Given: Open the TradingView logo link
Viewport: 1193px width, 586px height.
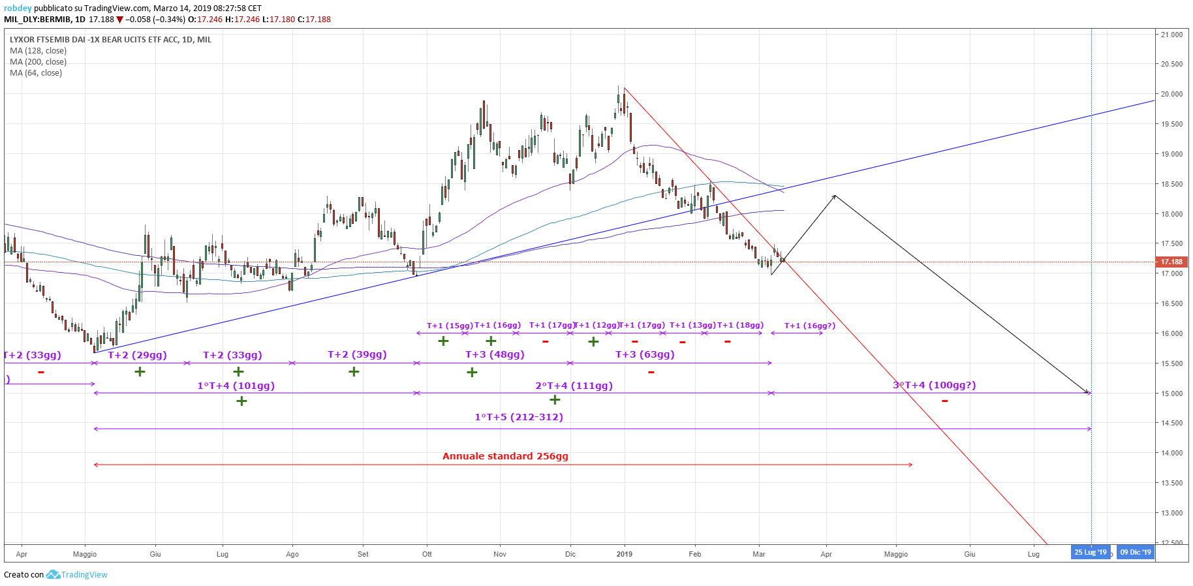Looking at the screenshot, I should (77, 575).
